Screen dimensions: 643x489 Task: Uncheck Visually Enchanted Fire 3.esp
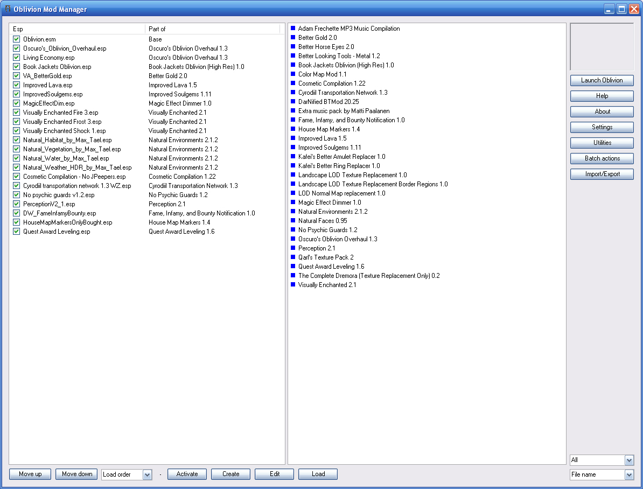tap(16, 113)
